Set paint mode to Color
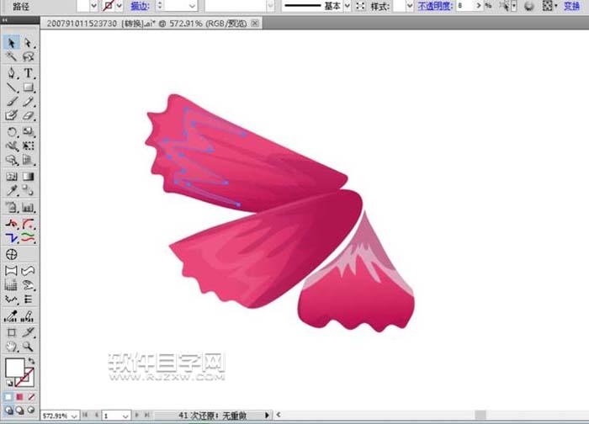589x424 pixels. [x=8, y=397]
